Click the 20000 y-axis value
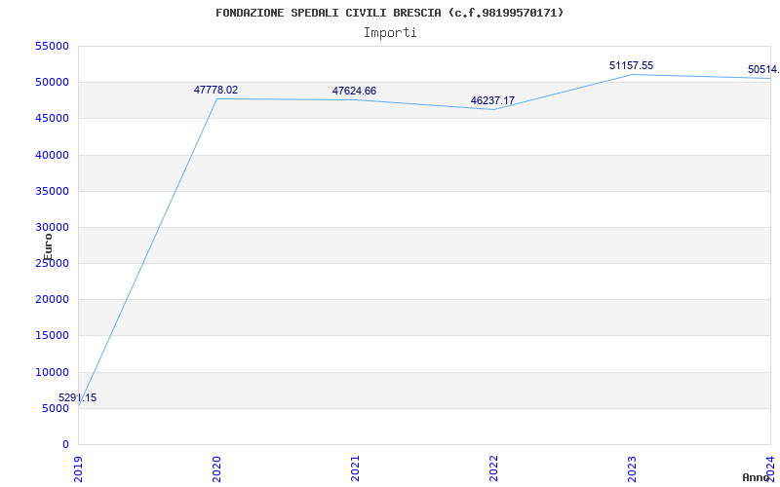Screen dimensions: 780x487 pyautogui.click(x=53, y=299)
